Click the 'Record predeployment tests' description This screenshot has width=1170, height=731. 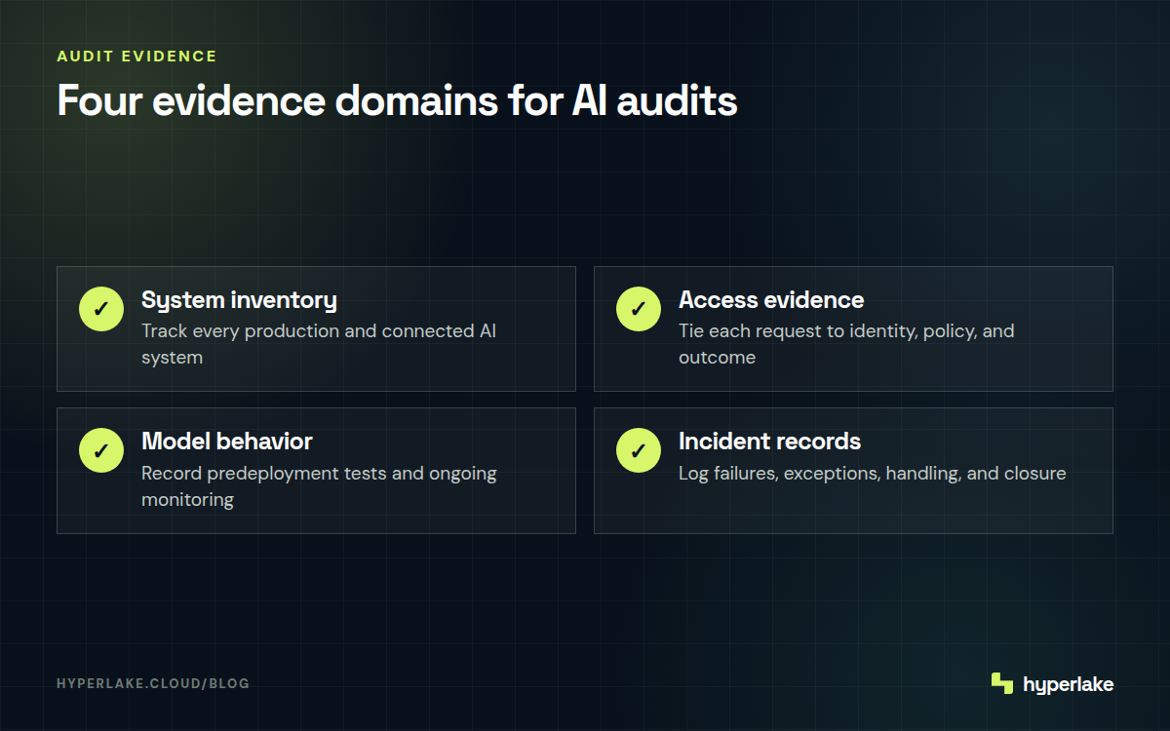tap(319, 485)
